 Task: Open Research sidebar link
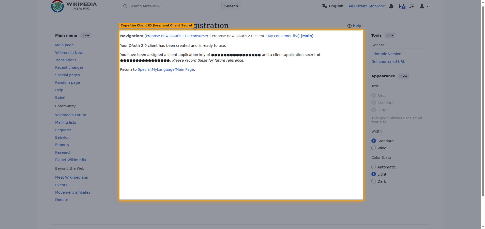pyautogui.click(x=63, y=152)
